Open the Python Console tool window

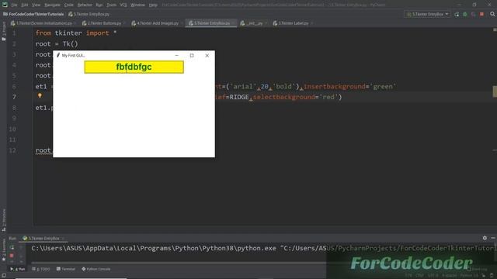pos(96,269)
